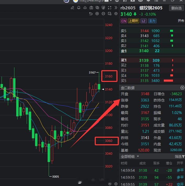This screenshot has height=186, width=185.
Task: Click the 开平 column header
Action: 180,163
